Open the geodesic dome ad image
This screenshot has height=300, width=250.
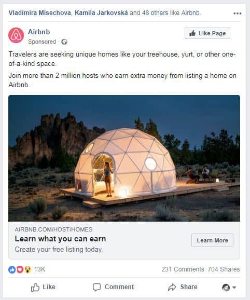(x=124, y=158)
